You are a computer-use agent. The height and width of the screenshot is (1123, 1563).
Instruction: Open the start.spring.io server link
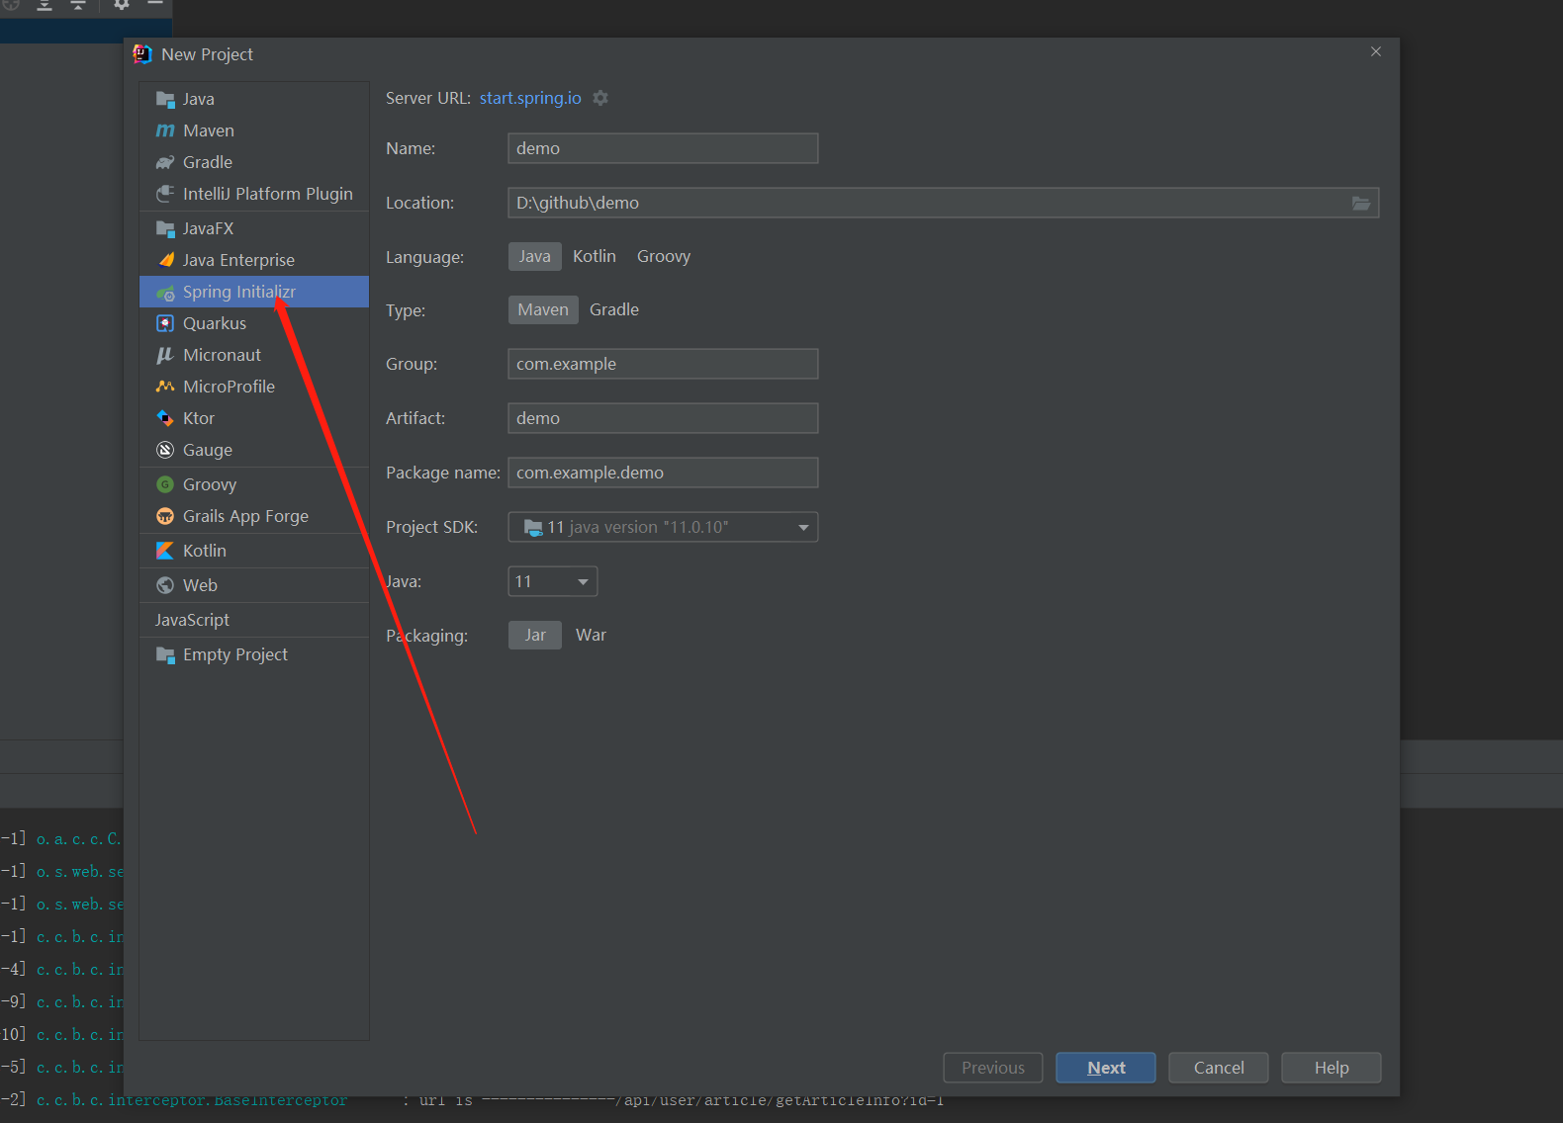(530, 98)
